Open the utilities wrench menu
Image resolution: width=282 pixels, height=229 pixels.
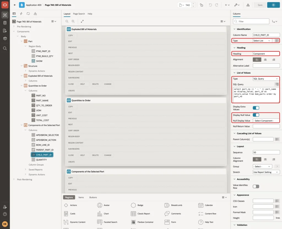237,5
